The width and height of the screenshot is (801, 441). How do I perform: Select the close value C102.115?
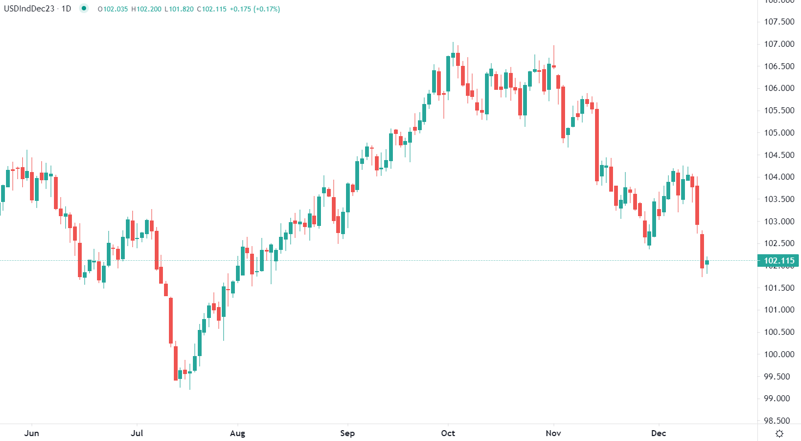pos(212,9)
